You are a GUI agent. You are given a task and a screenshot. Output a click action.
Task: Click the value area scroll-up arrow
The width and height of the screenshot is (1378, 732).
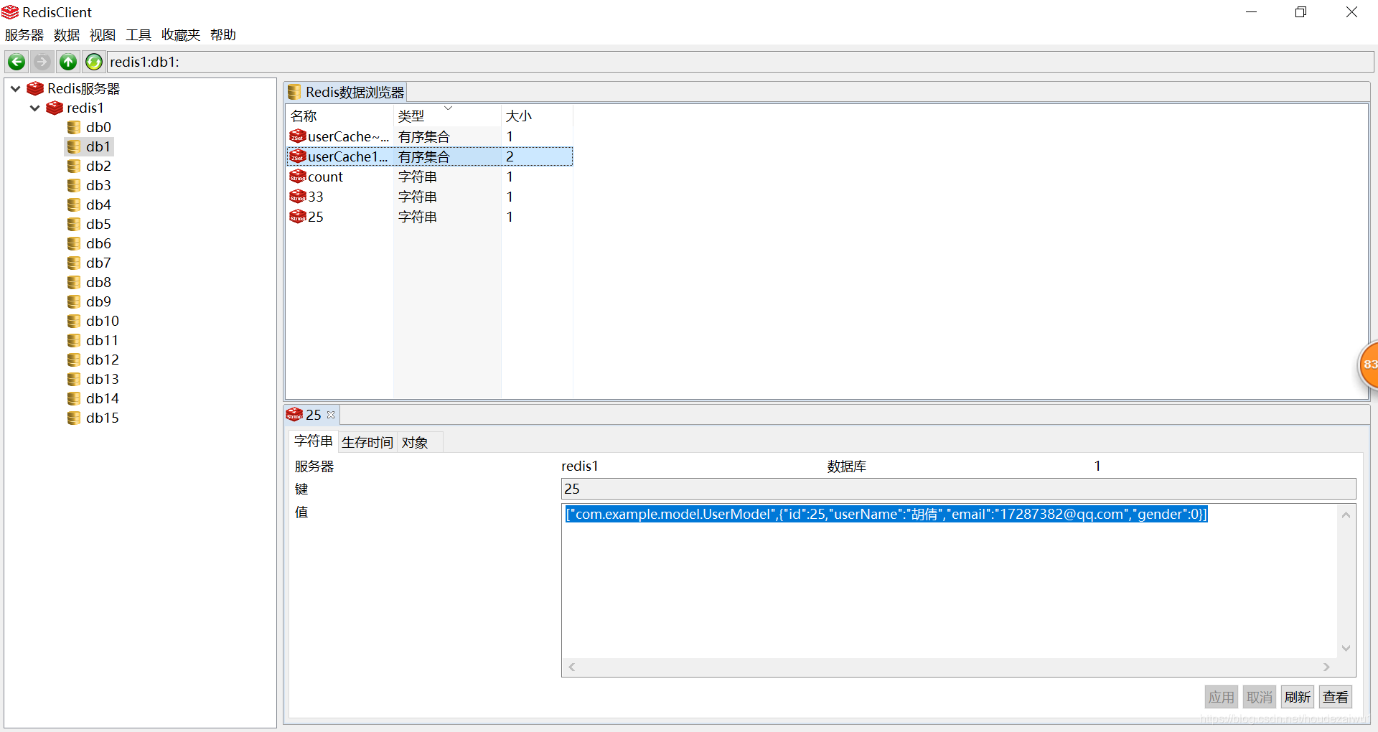[1346, 515]
